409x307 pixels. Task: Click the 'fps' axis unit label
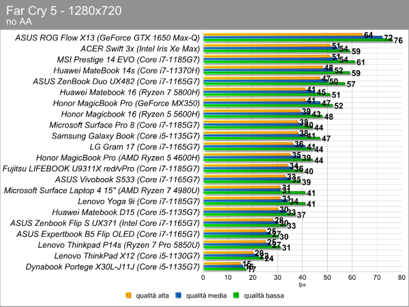click(x=302, y=284)
